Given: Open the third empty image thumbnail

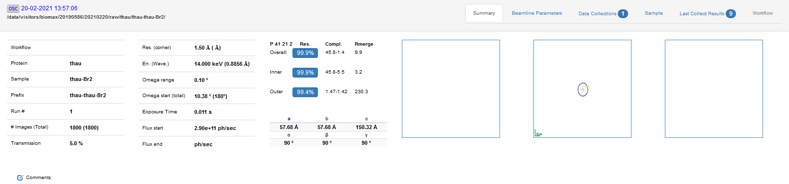Looking at the screenshot, I should point(714,89).
